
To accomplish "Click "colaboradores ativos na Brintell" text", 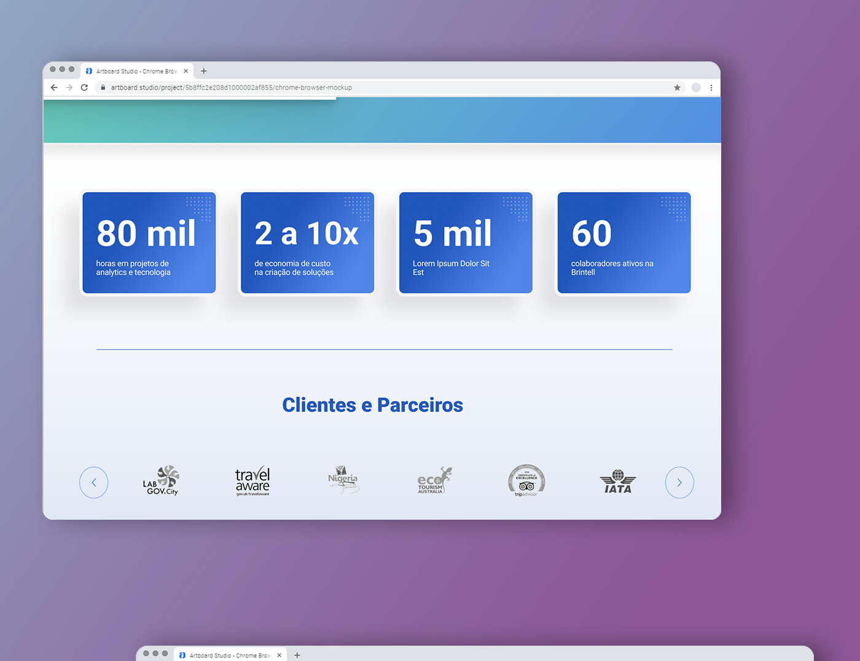I will [x=612, y=268].
